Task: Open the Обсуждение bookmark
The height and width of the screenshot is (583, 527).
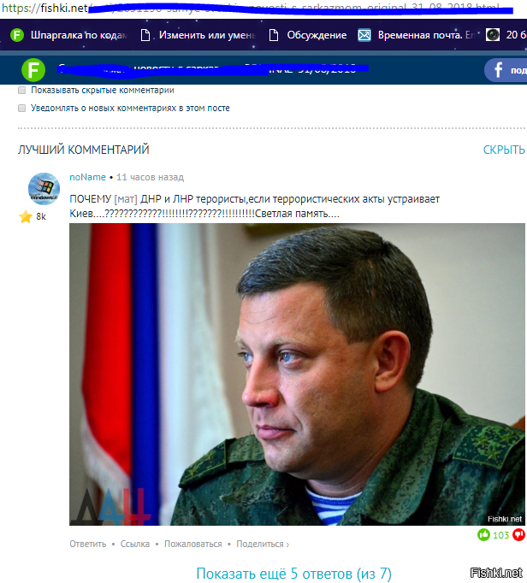Action: click(307, 35)
